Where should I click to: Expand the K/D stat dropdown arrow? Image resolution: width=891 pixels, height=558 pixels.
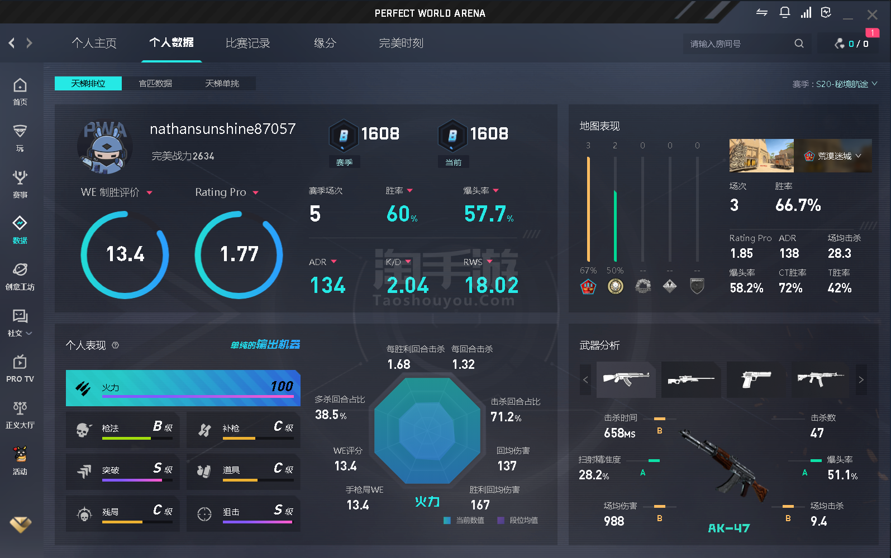pyautogui.click(x=408, y=262)
